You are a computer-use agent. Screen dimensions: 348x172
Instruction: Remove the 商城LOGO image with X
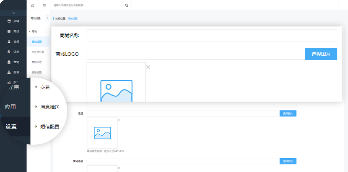point(148,67)
